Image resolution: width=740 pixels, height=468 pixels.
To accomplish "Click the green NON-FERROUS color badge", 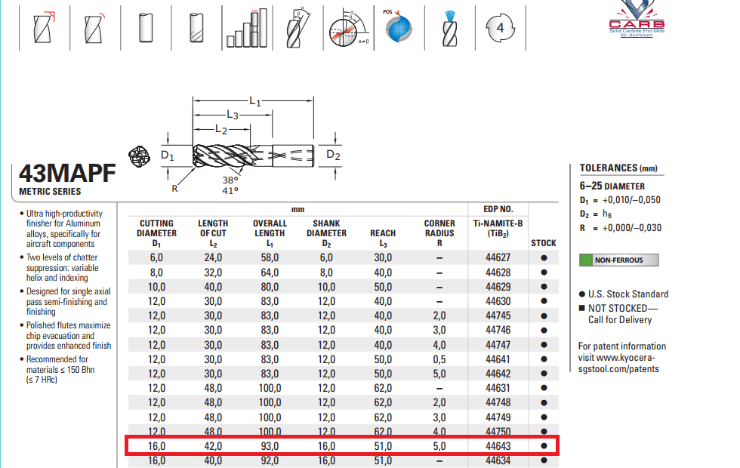I will tap(618, 260).
